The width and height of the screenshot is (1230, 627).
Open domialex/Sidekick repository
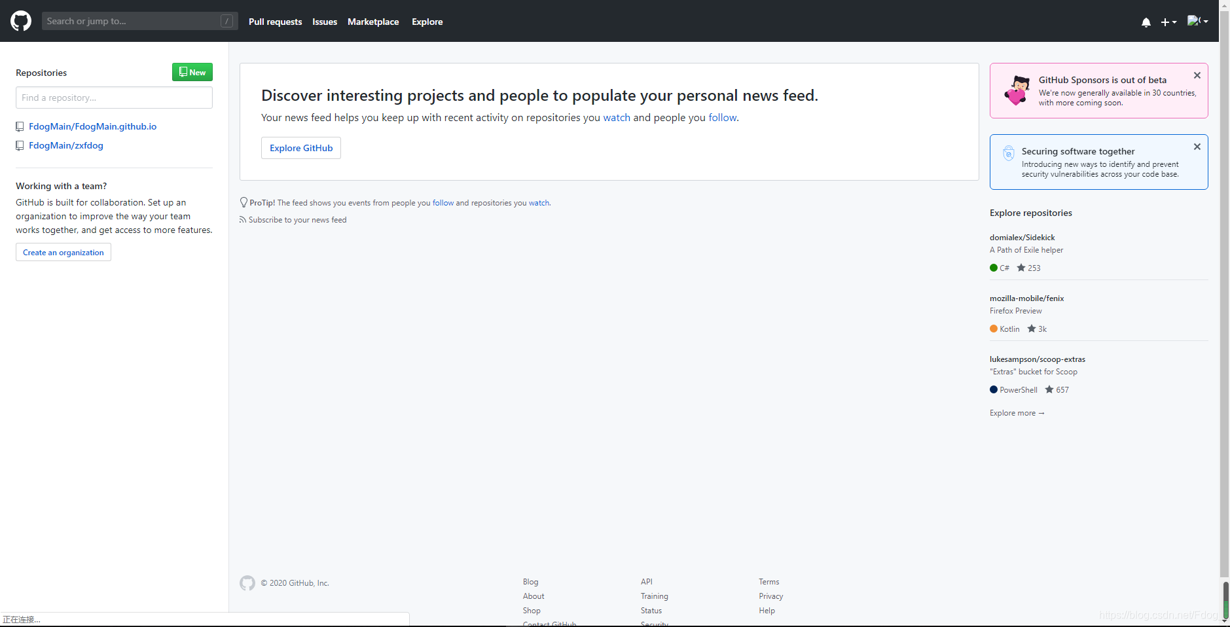coord(1022,238)
